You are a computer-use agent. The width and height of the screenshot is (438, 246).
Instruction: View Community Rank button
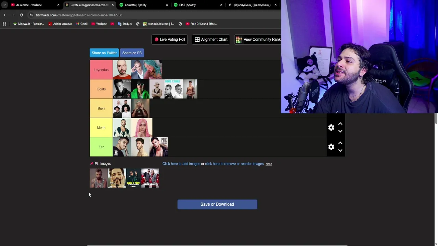[257, 39]
